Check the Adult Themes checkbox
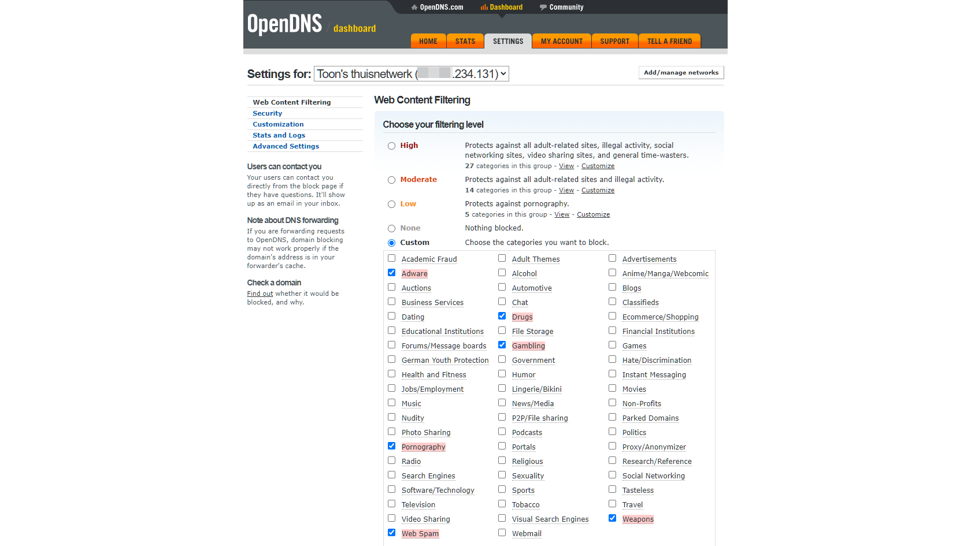 pyautogui.click(x=502, y=258)
